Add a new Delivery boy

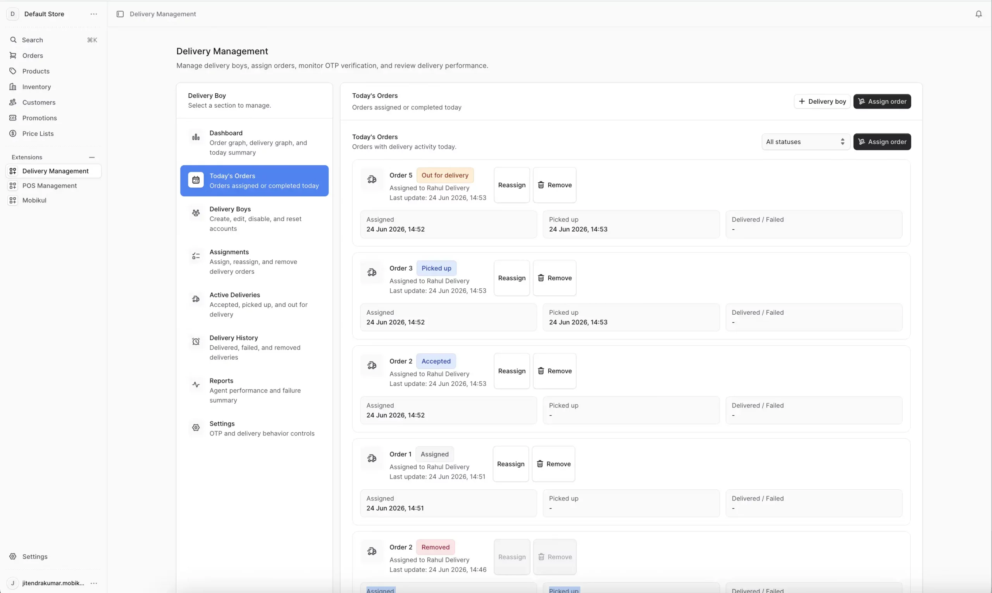[822, 101]
